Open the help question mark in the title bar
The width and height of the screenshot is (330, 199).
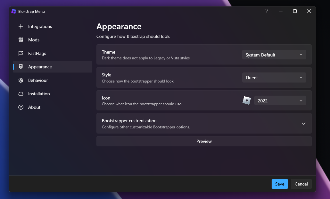(267, 11)
